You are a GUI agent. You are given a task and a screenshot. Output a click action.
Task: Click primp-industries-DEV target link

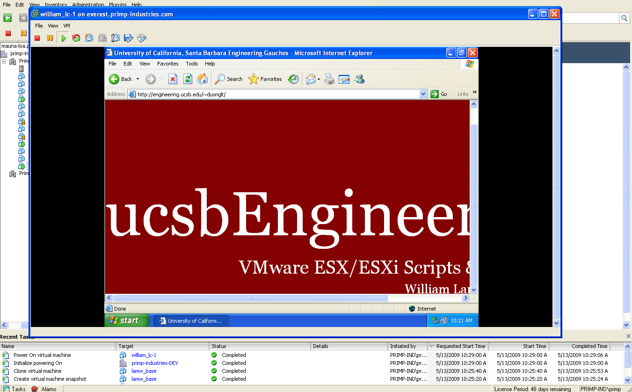(x=154, y=363)
